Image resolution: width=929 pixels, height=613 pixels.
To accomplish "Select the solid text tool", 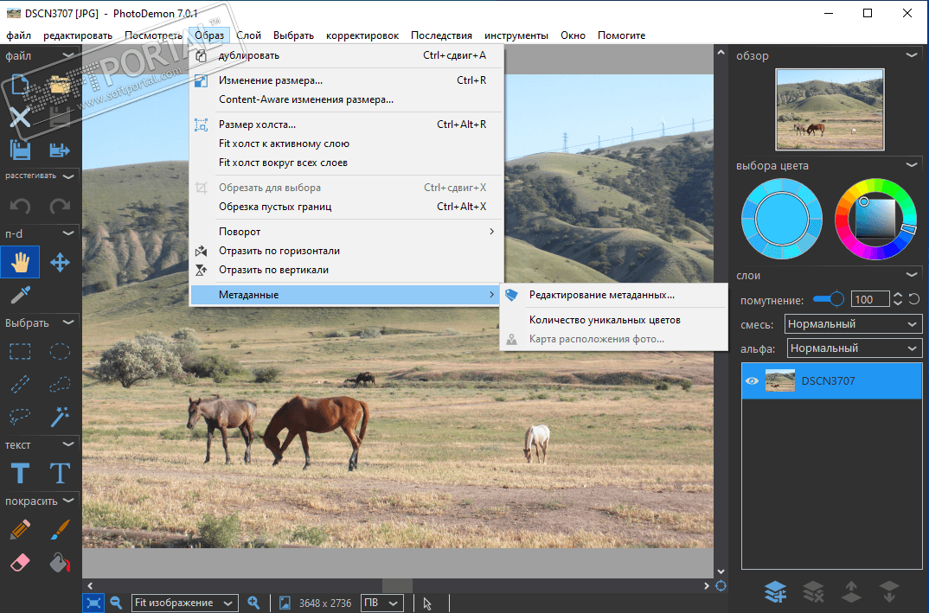I will (20, 473).
